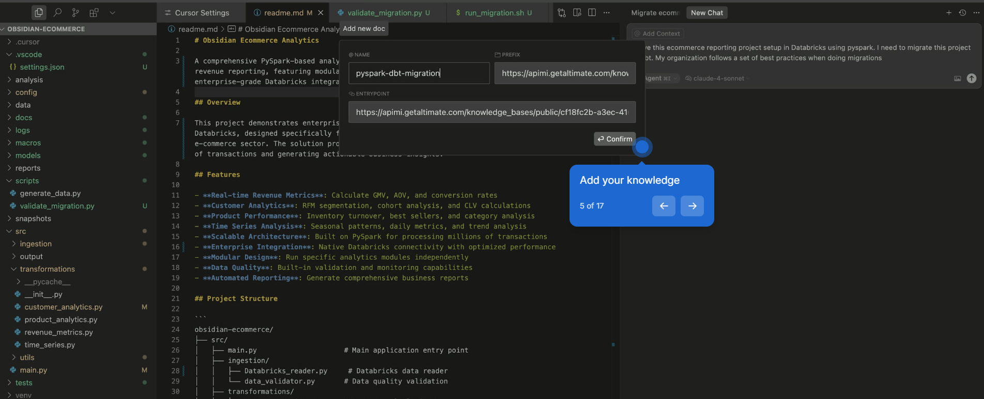The width and height of the screenshot is (984, 399).
Task: Select the readme.md editor tab
Action: 284,12
